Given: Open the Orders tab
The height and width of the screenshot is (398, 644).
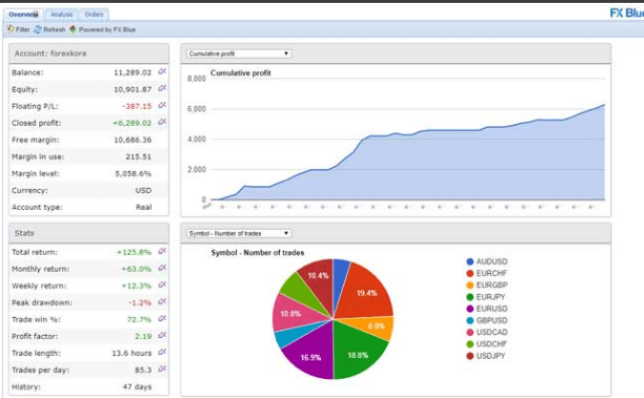Looking at the screenshot, I should point(94,14).
